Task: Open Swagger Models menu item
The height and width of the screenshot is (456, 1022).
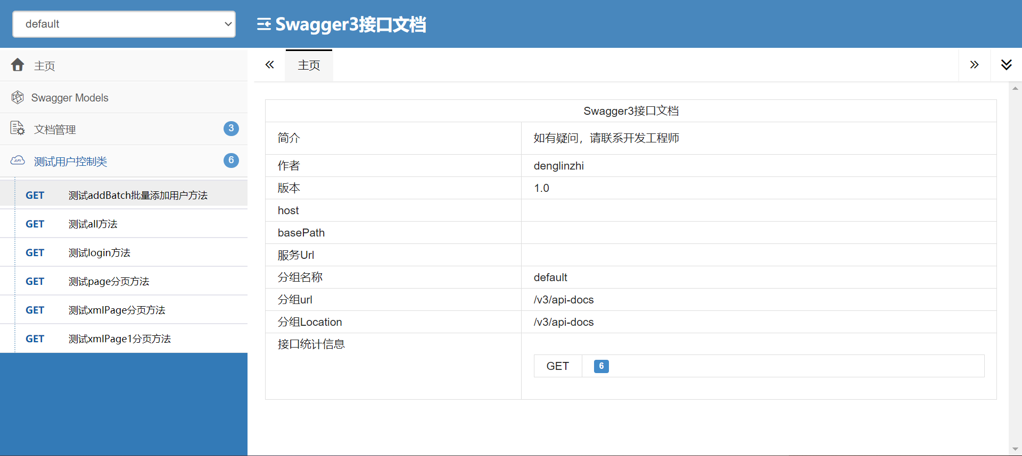Action: 123,97
